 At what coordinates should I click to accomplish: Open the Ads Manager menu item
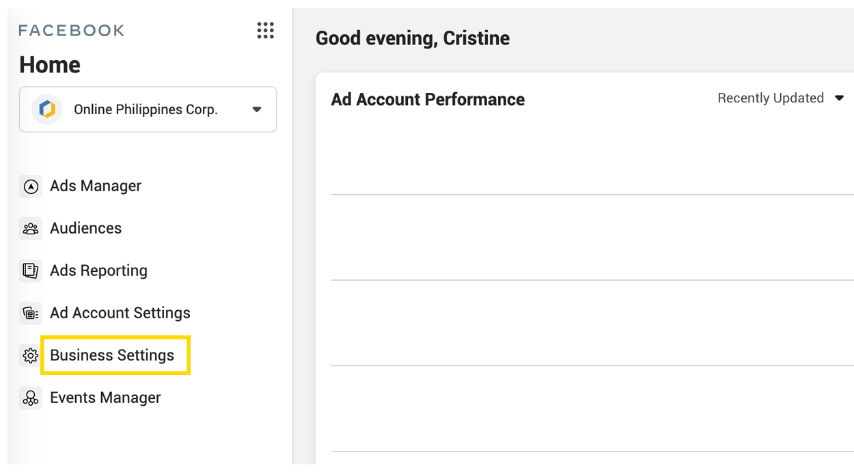pos(96,186)
